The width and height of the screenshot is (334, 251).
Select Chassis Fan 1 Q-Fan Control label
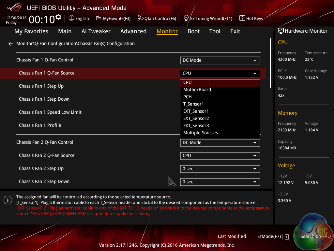coord(45,60)
